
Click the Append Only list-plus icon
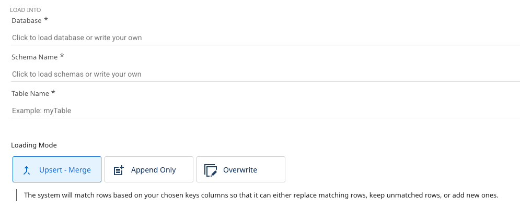(x=119, y=170)
